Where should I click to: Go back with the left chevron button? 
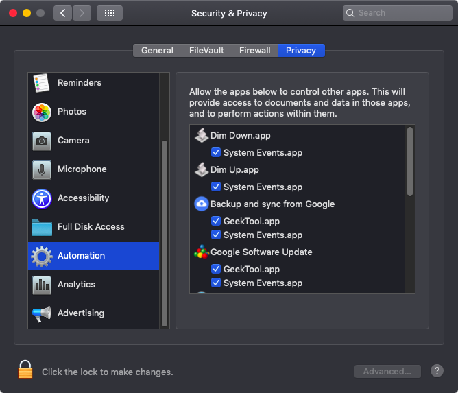point(62,13)
